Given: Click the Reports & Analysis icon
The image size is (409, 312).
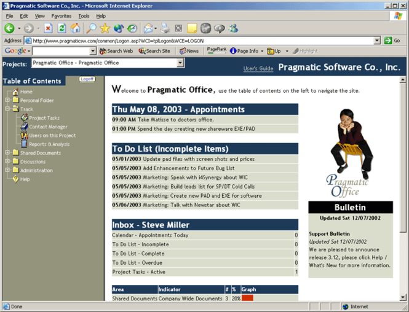Looking at the screenshot, I should [x=24, y=144].
